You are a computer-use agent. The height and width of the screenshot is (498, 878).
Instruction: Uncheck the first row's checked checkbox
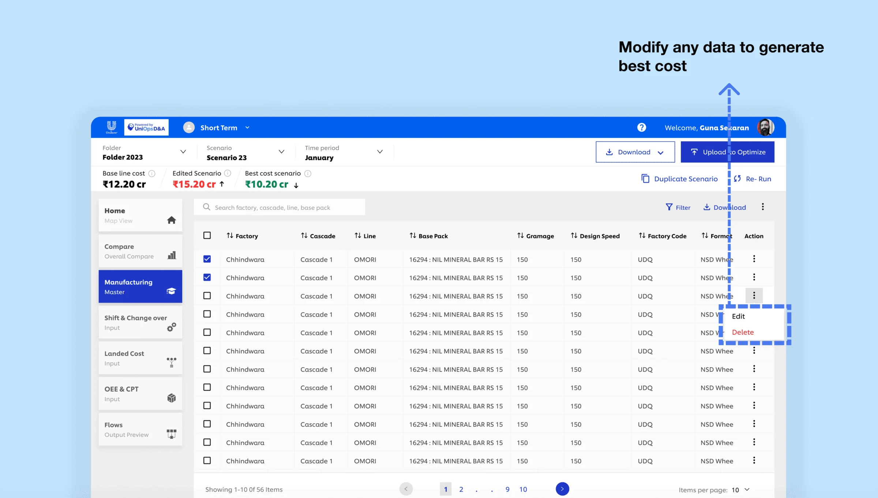tap(207, 259)
